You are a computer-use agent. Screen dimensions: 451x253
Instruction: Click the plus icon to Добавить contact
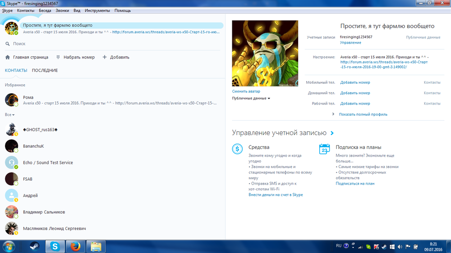(x=105, y=57)
